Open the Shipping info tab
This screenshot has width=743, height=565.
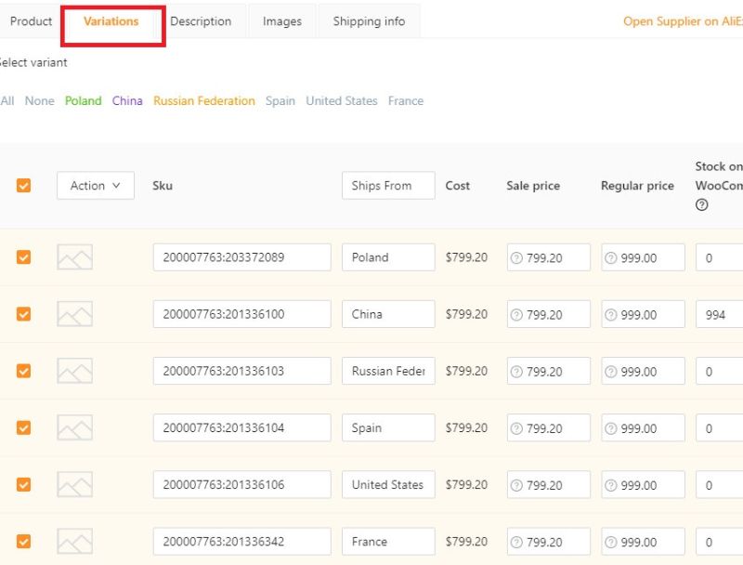click(x=369, y=21)
